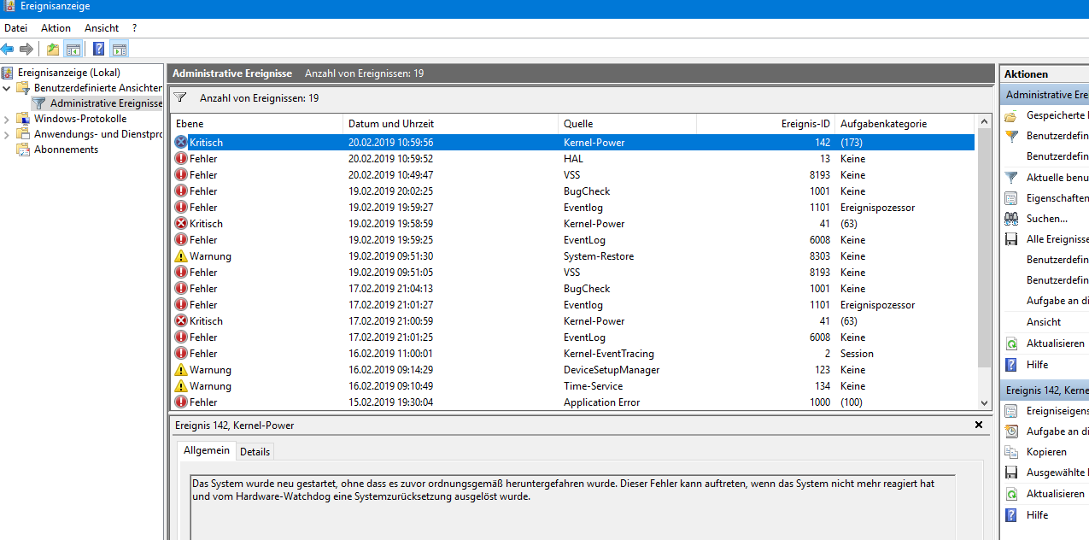
Task: Open the Ansicht menu
Action: coord(102,28)
